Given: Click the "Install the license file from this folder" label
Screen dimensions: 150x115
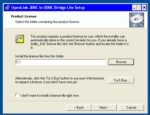Looking at the screenshot, I should click(40, 56).
